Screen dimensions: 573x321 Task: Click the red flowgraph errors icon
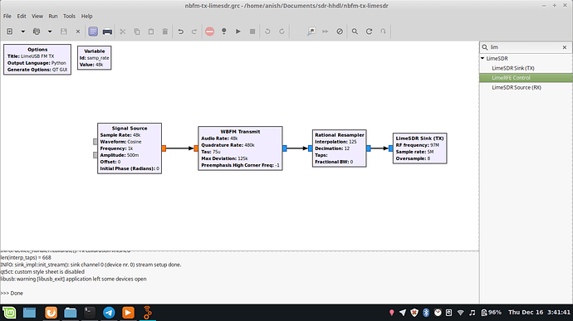pos(209,32)
